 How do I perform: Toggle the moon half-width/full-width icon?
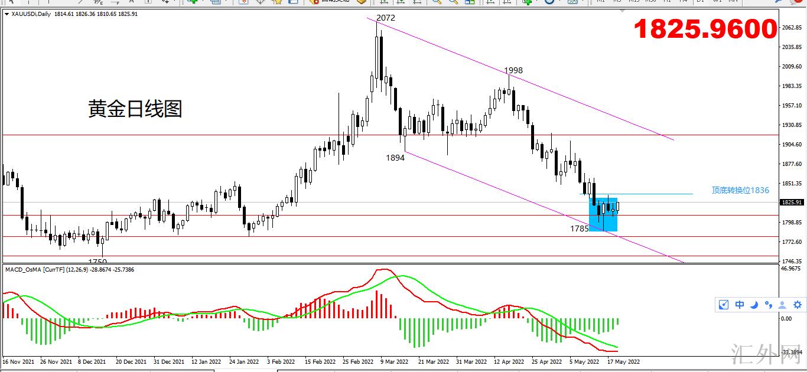[x=754, y=305]
